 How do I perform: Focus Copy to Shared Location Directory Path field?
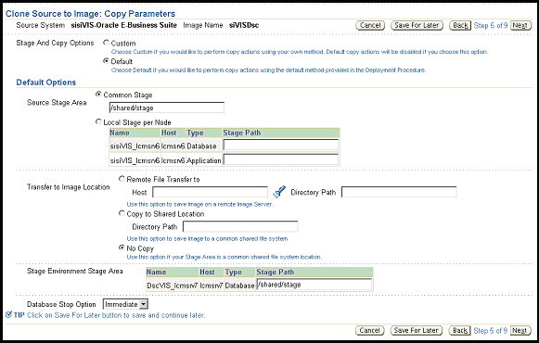tap(240, 226)
